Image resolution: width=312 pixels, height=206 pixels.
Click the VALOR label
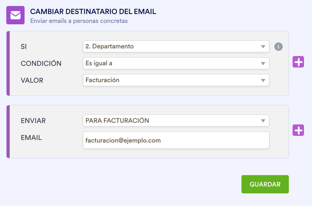pos(32,80)
